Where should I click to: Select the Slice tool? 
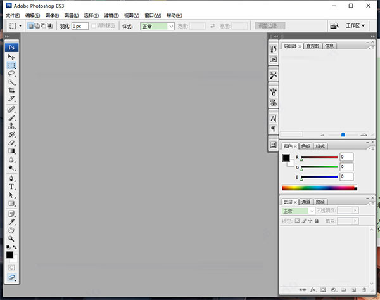point(11,98)
